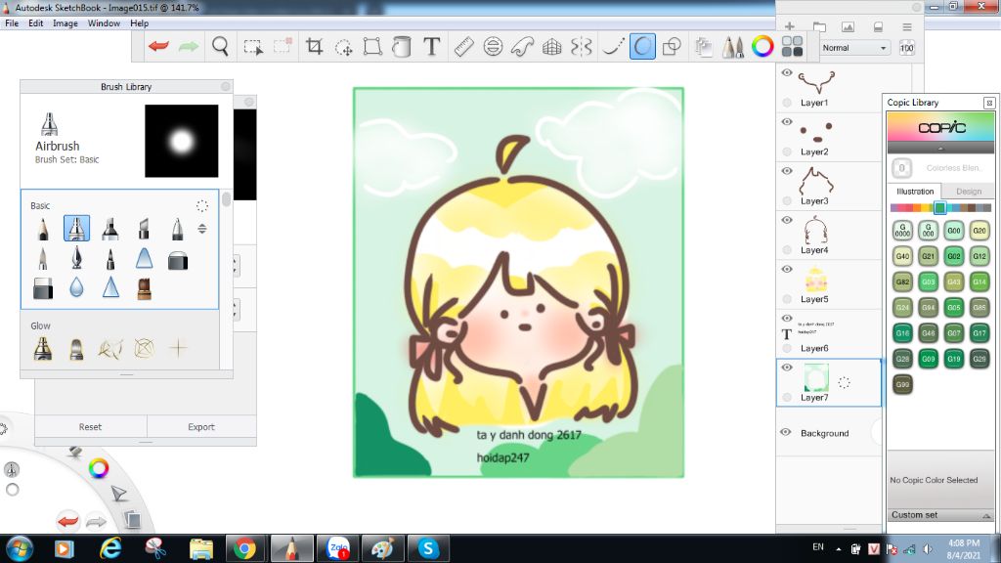Hide Layer4 using its eye icon
The height and width of the screenshot is (563, 1001).
pyautogui.click(x=787, y=220)
